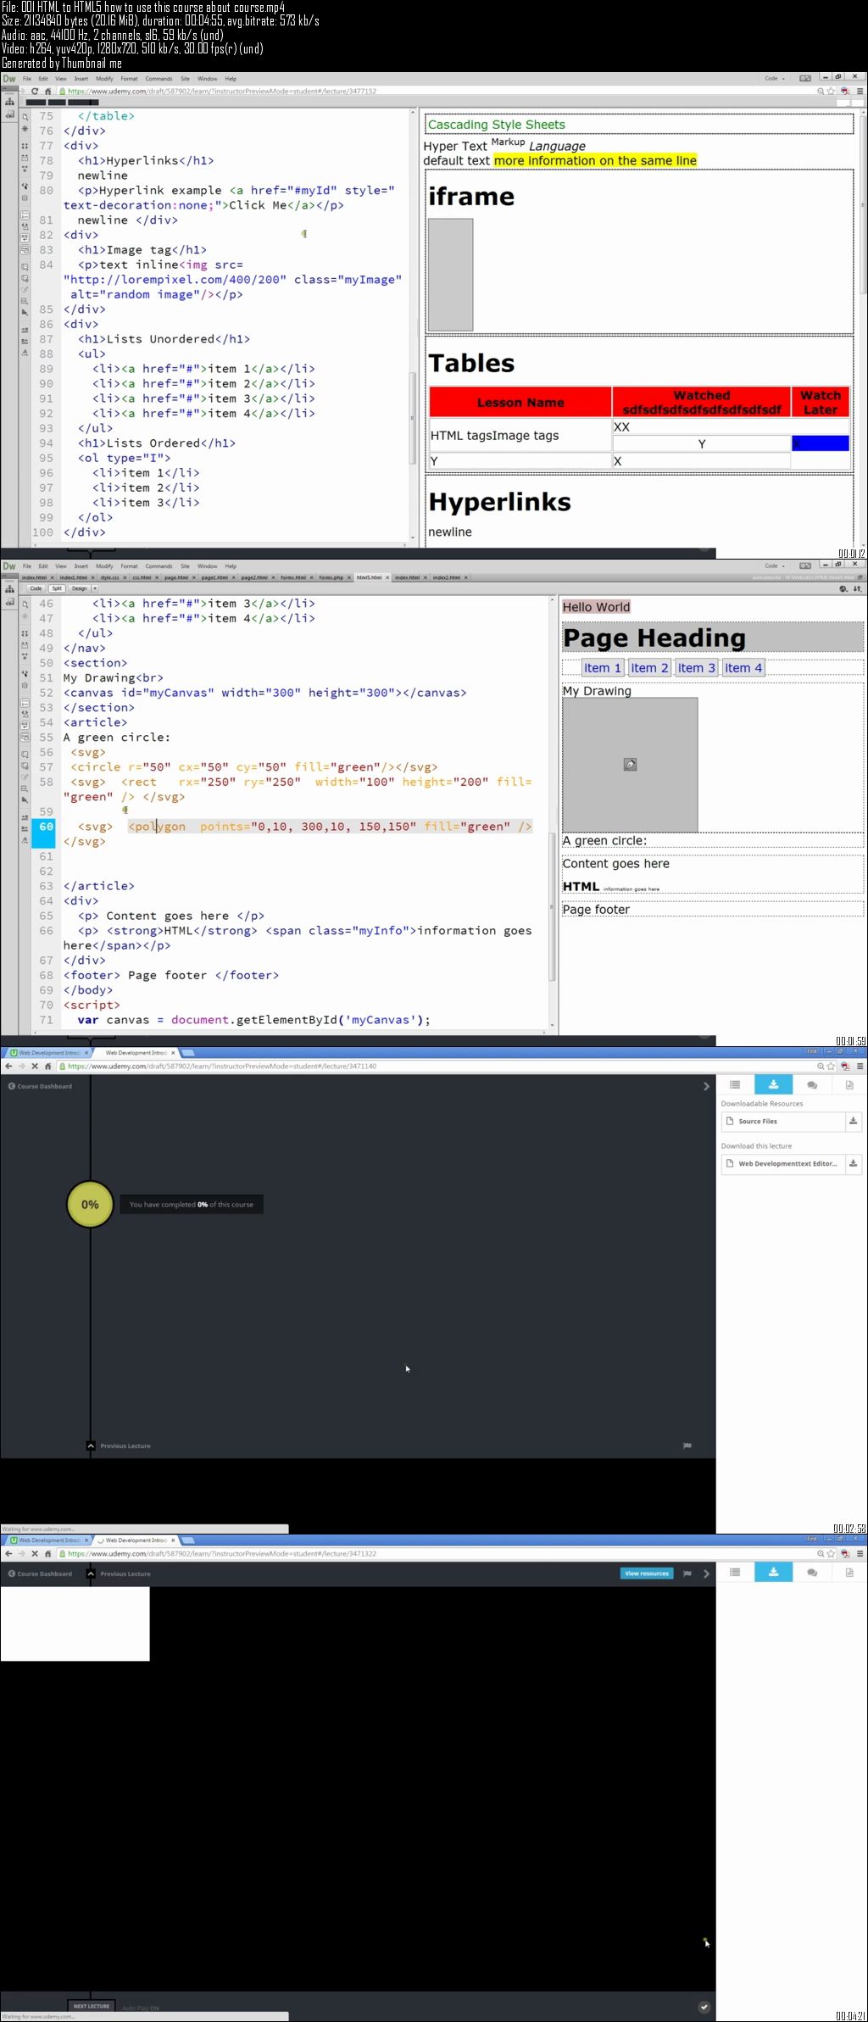
Task: Click the bookmark star beside lecture/3477152 URL
Action: click(x=832, y=92)
